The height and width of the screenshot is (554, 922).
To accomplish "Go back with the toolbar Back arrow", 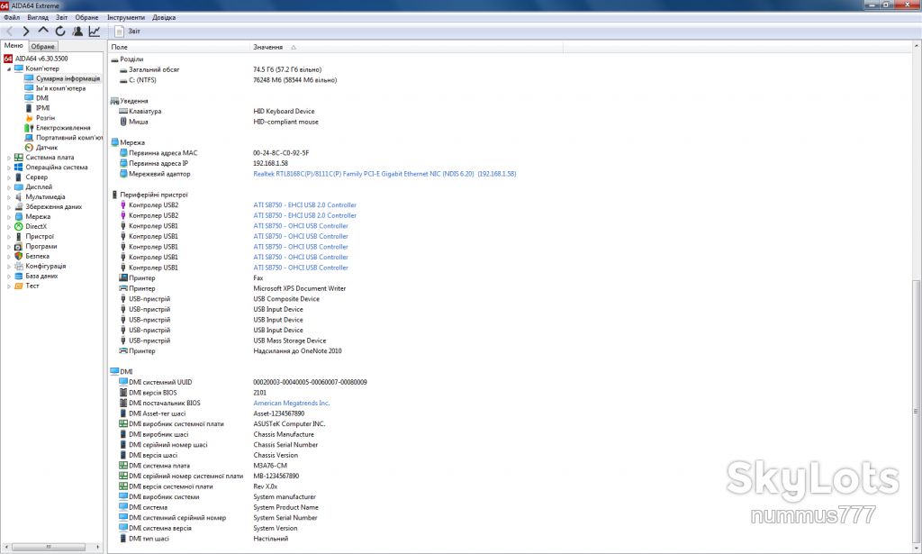I will click(9, 32).
